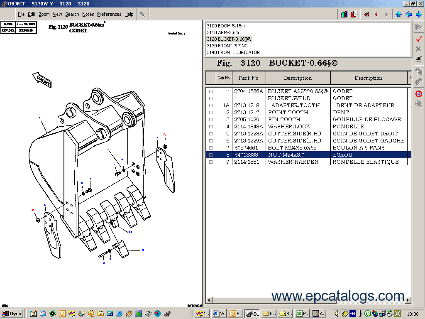Click the first Description column header
Screen dimensions: 425x319
298,78
